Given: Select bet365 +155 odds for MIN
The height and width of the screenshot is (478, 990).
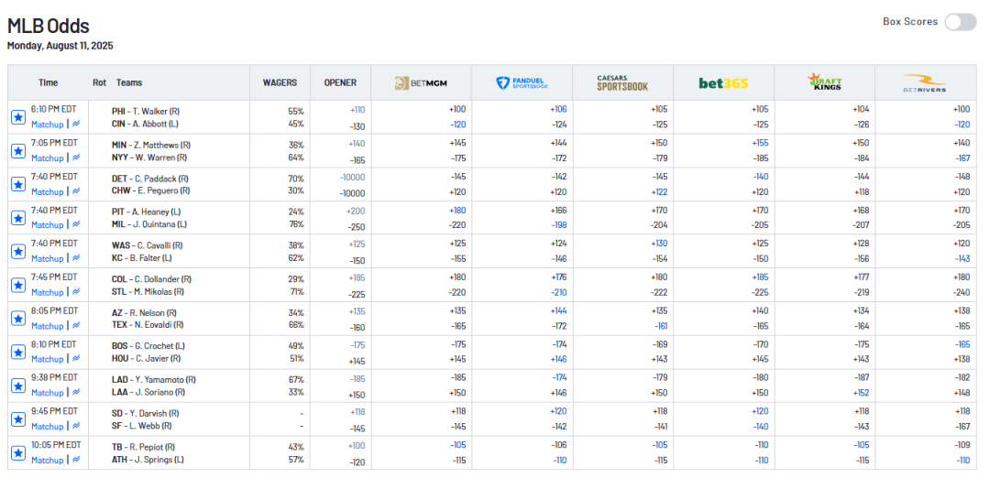Looking at the screenshot, I should pos(760,143).
